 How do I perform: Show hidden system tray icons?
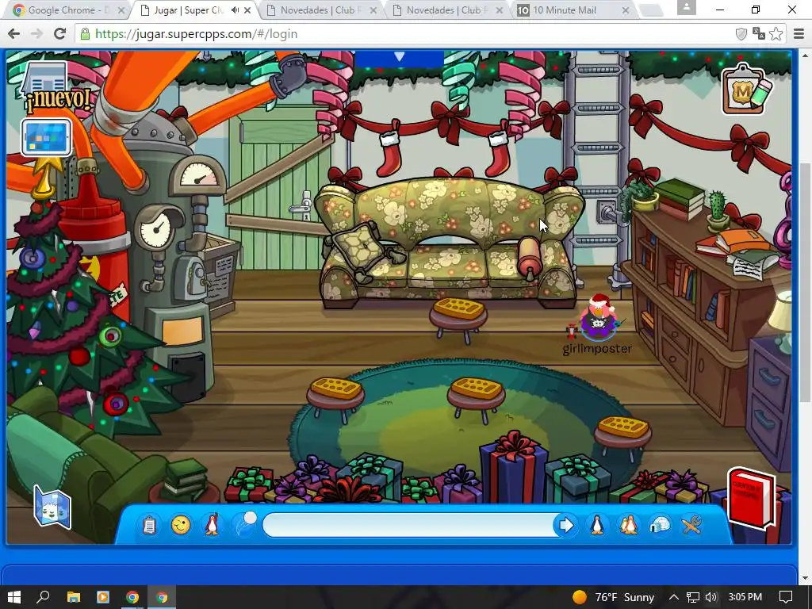coord(674,597)
